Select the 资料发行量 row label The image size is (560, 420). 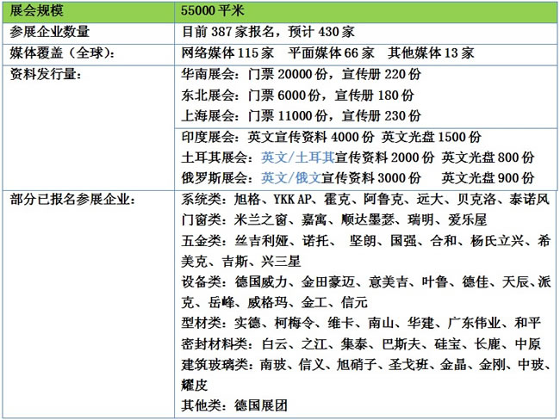pos(45,74)
